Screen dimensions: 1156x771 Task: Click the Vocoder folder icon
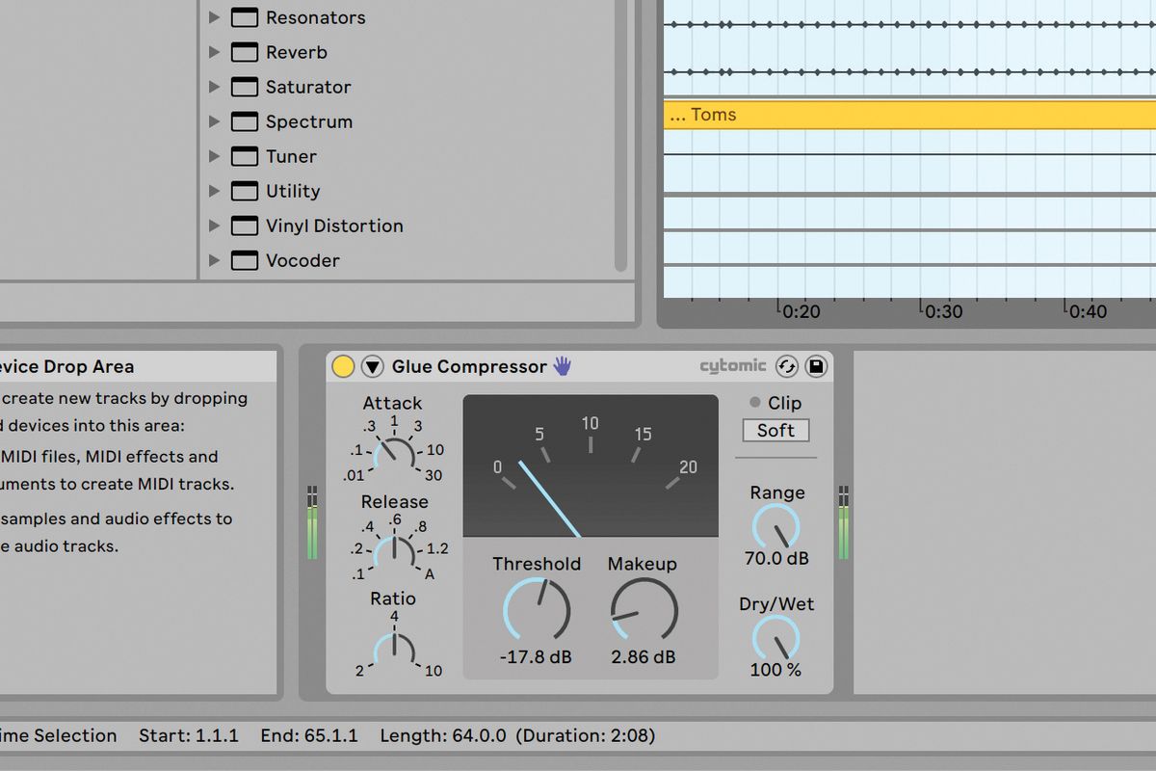243,260
